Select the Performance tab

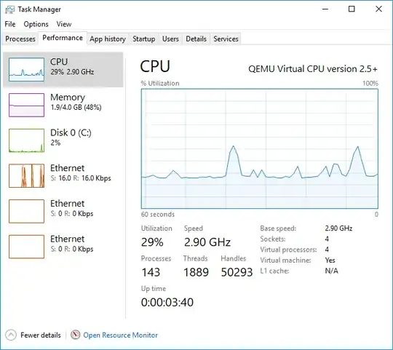click(x=63, y=38)
